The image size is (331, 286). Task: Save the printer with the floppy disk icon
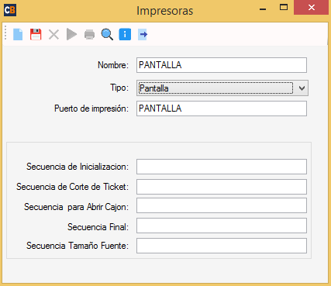tap(36, 34)
